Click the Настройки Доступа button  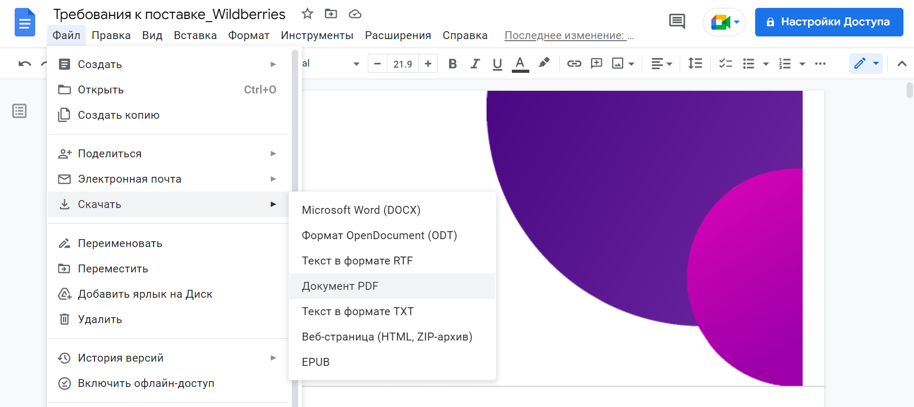point(829,22)
